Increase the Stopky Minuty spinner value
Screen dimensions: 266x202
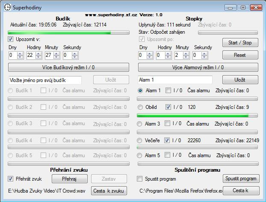click(x=186, y=53)
